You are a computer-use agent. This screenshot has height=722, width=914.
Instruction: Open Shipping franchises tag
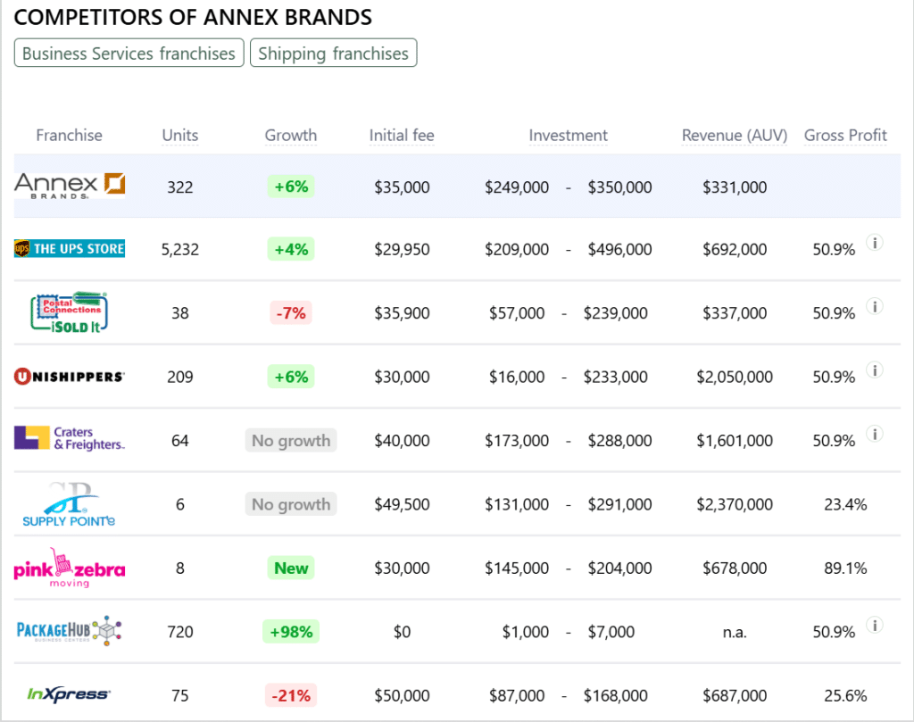point(334,53)
